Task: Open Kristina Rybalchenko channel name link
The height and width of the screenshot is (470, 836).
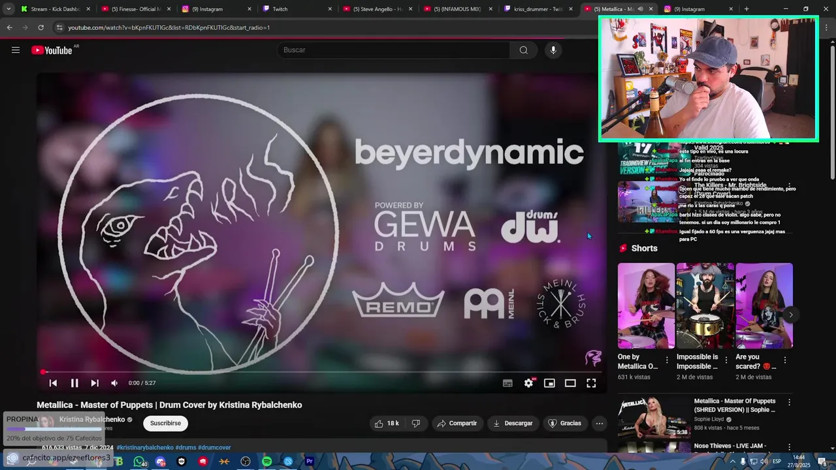Action: click(92, 420)
